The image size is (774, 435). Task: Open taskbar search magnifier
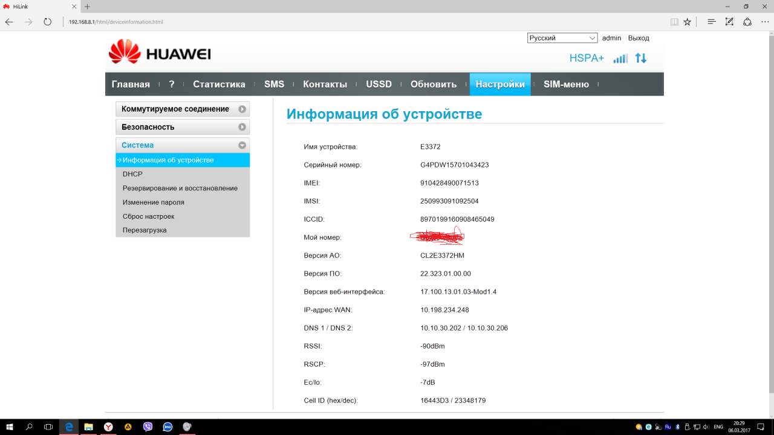(x=29, y=427)
